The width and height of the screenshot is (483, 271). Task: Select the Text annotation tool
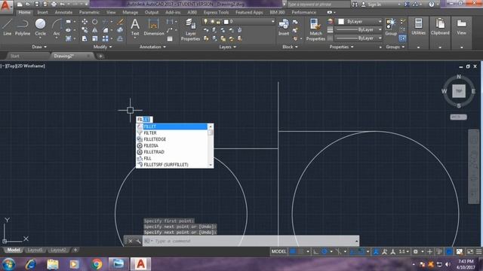pos(135,27)
